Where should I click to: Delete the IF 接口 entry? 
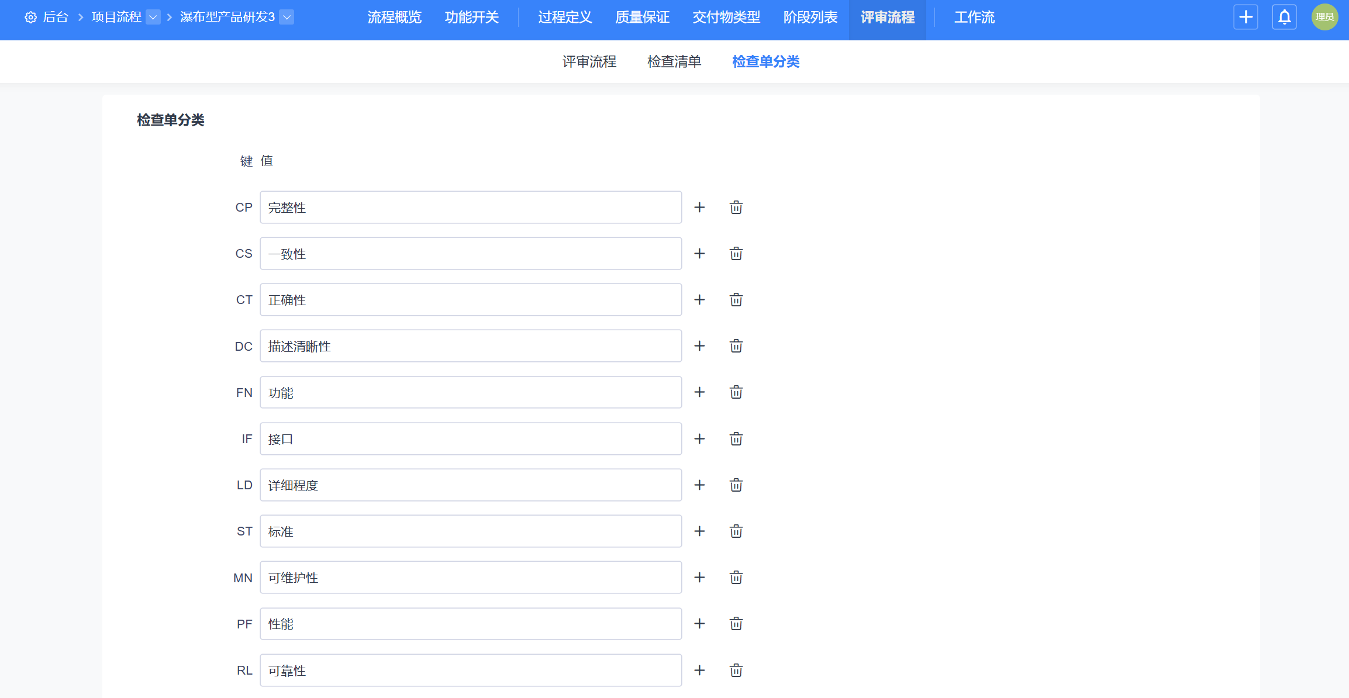coord(736,439)
